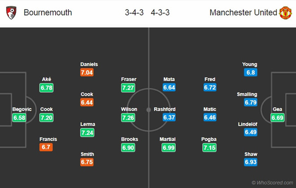
Task: Click Lerma's 7.24 rating badge
Action: (x=87, y=133)
